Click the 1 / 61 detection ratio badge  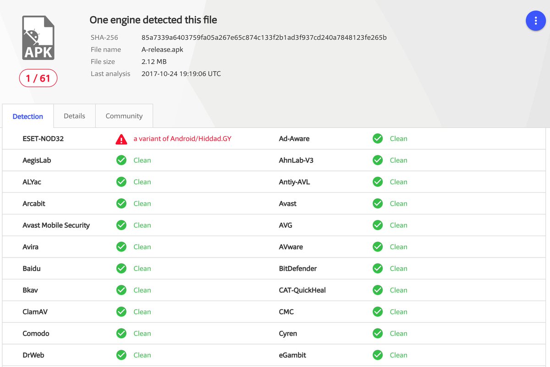coord(38,78)
